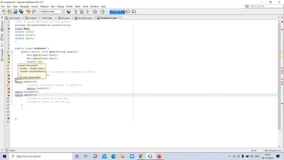
Task: Click first profiler snapshot icon after memory bar
Action: (128, 12)
